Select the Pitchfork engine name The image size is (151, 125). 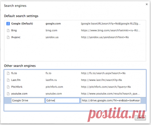[x=17, y=87]
